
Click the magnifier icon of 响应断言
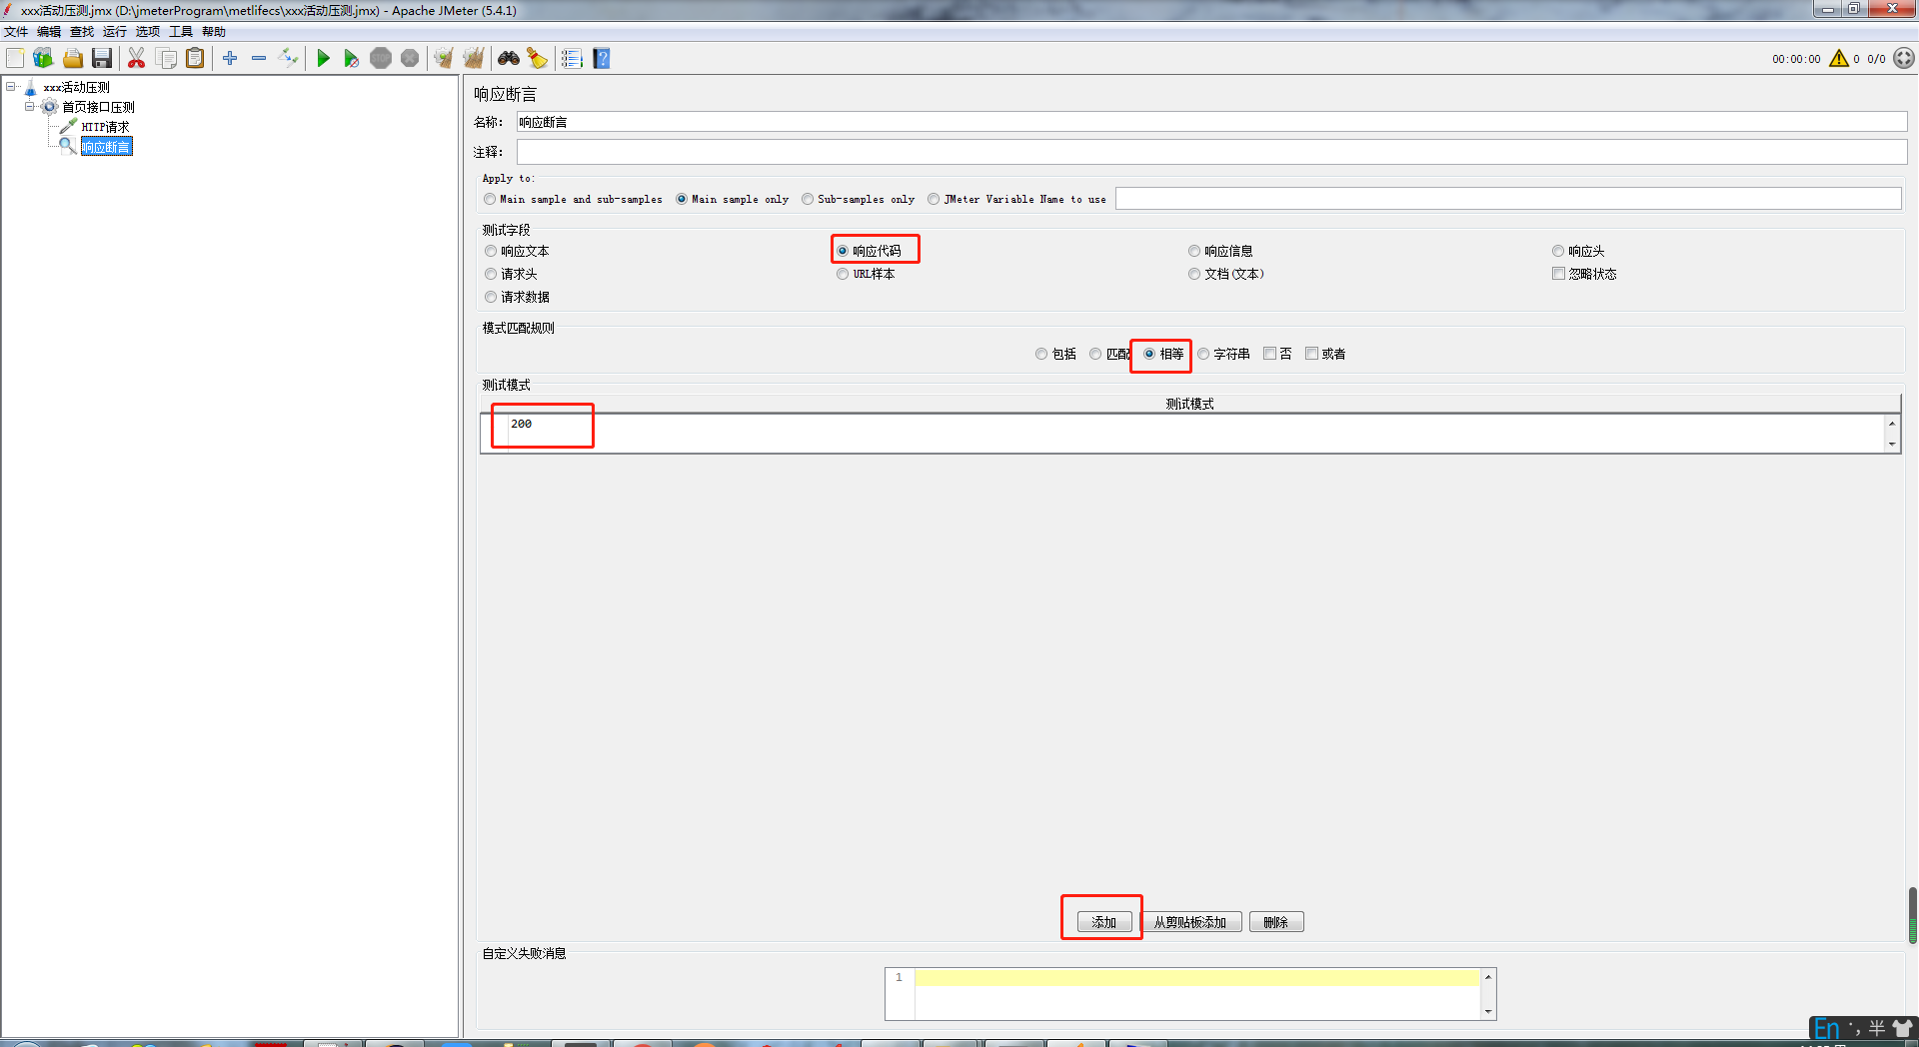click(68, 146)
